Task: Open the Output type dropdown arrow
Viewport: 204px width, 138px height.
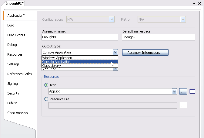Action: pos(115,52)
